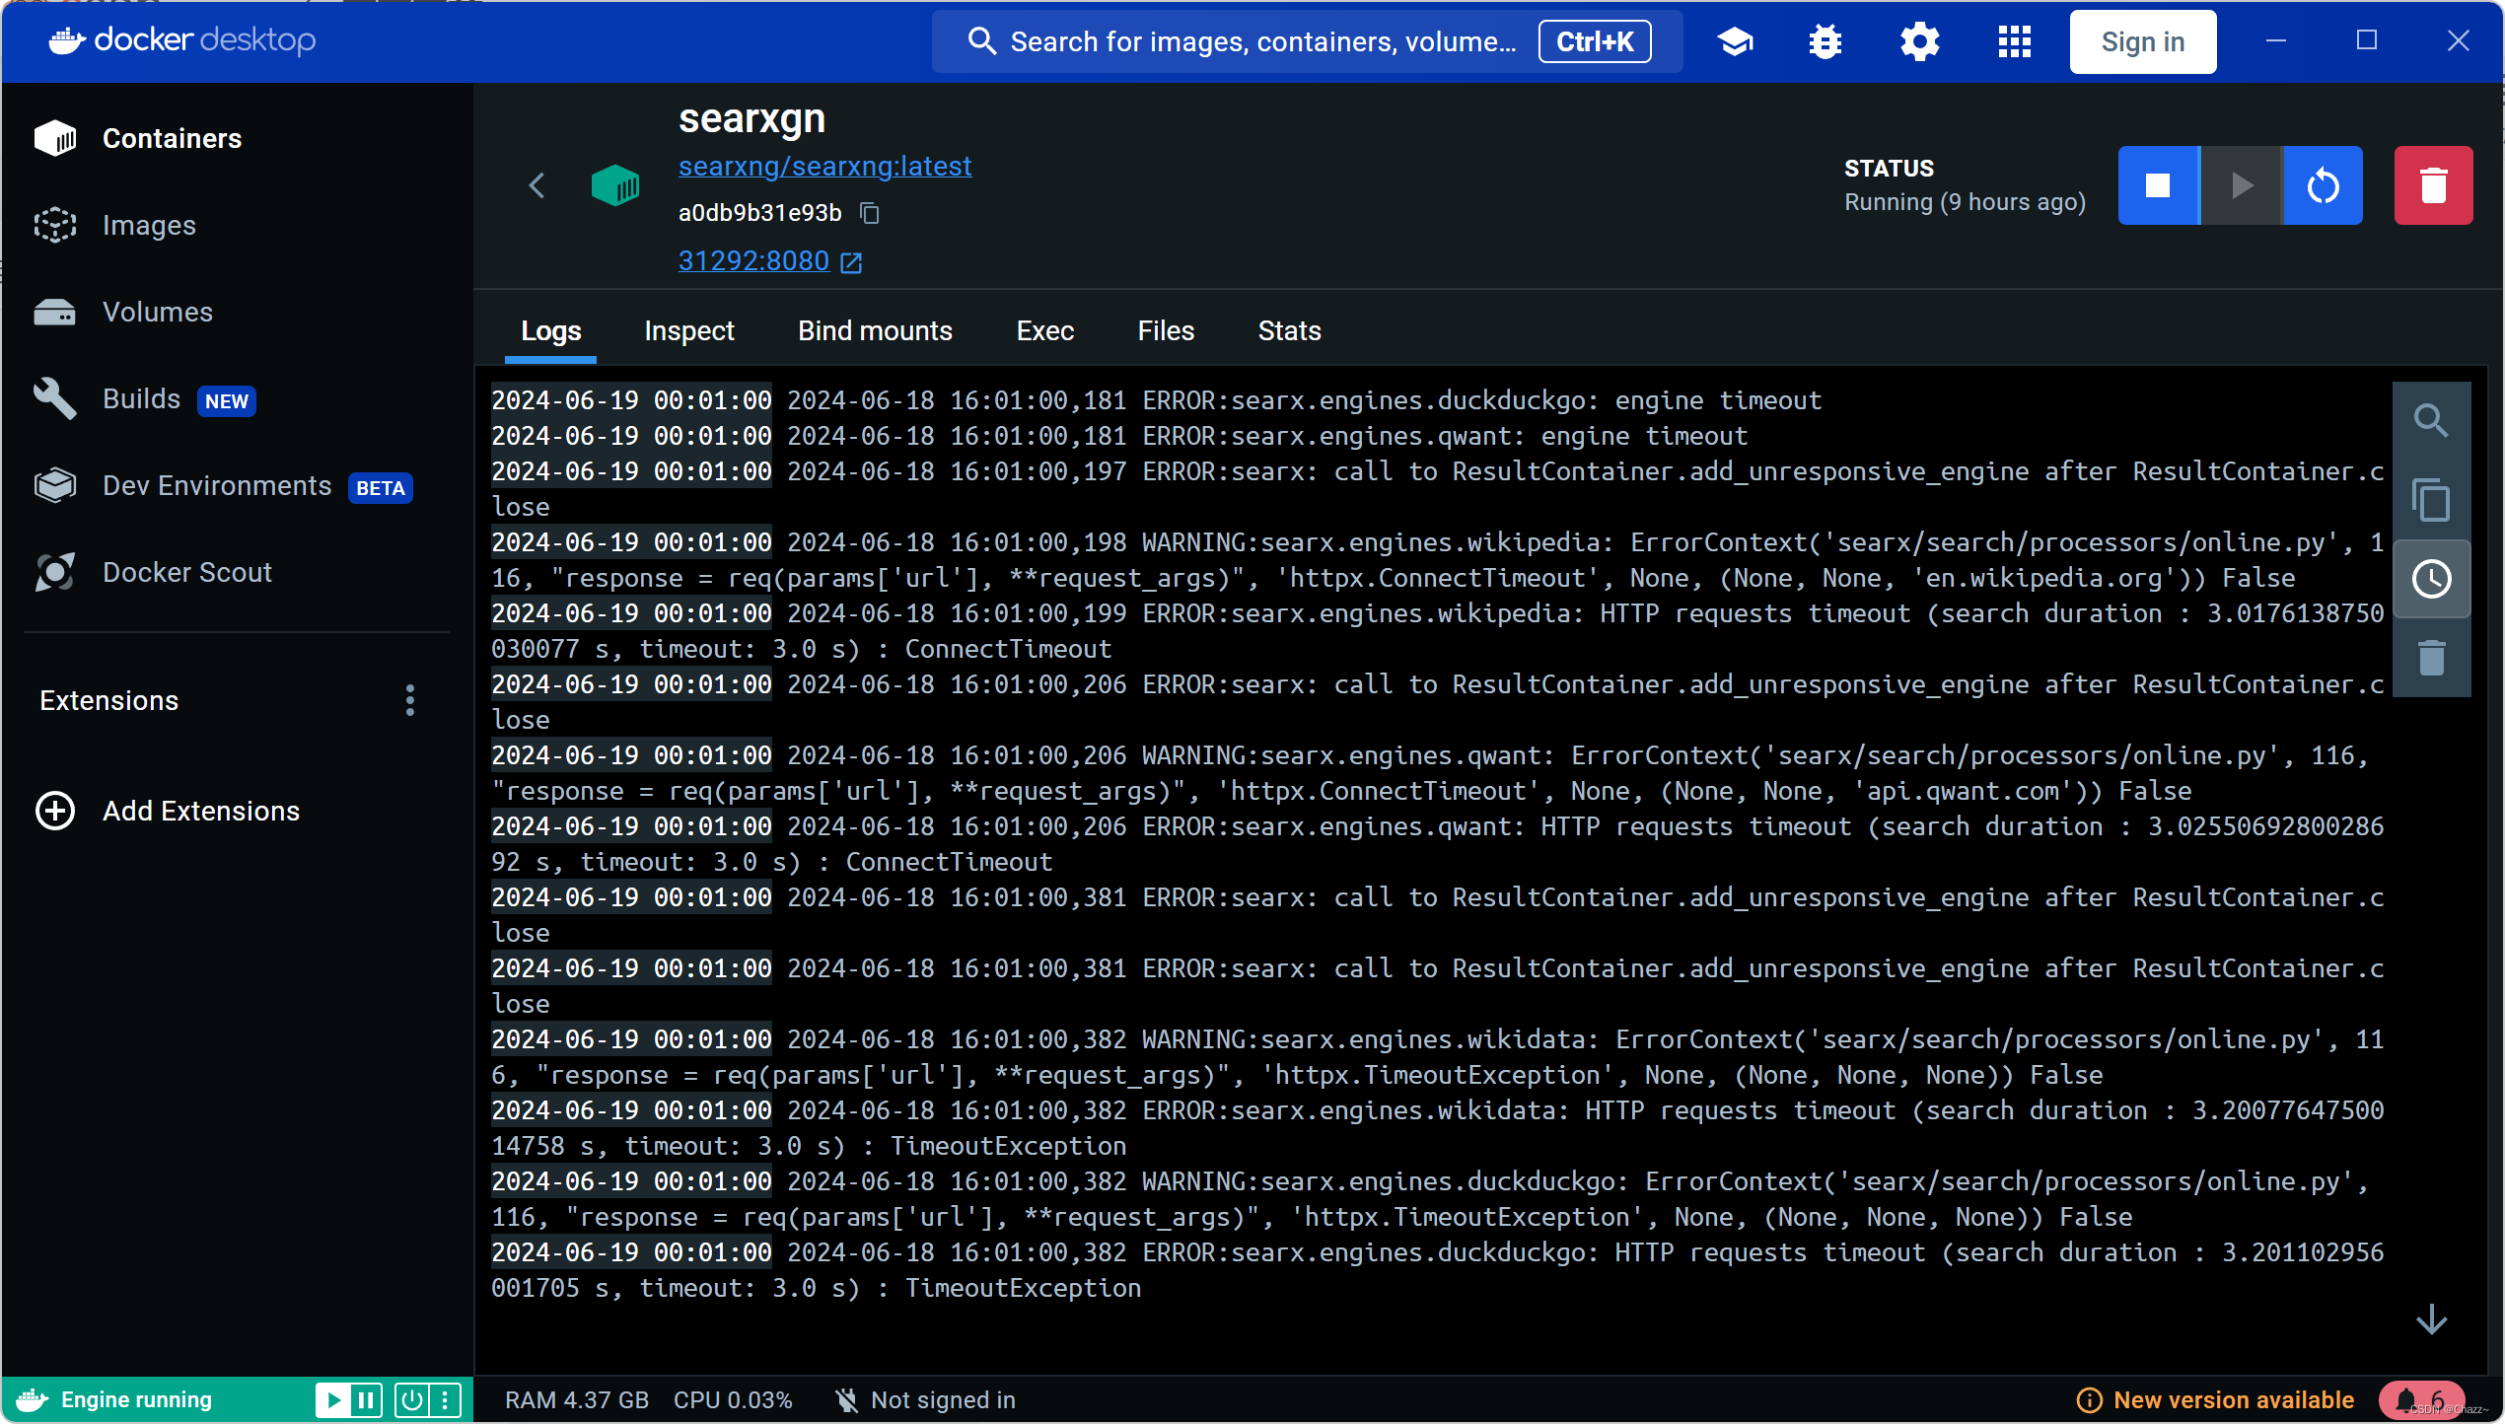Click the greyed-out start play button
The height and width of the screenshot is (1424, 2505).
[x=2241, y=185]
